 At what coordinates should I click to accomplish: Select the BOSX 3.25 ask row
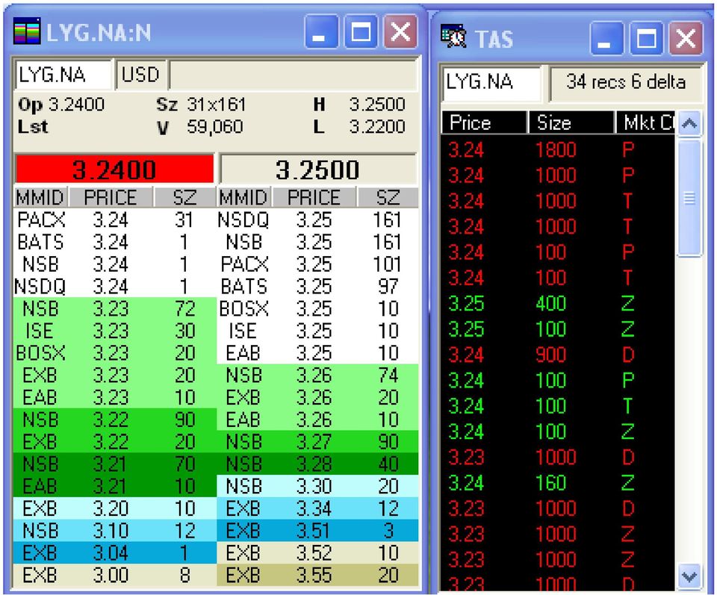(x=318, y=308)
